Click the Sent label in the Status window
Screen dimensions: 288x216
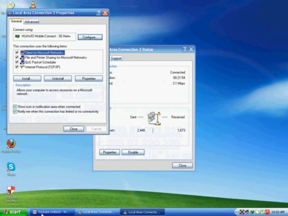(x=133, y=117)
